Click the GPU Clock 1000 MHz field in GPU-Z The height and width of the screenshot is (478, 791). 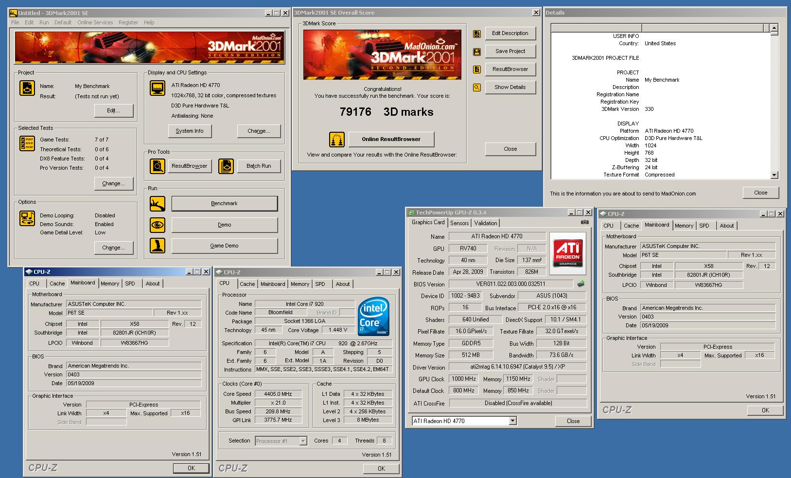(464, 379)
